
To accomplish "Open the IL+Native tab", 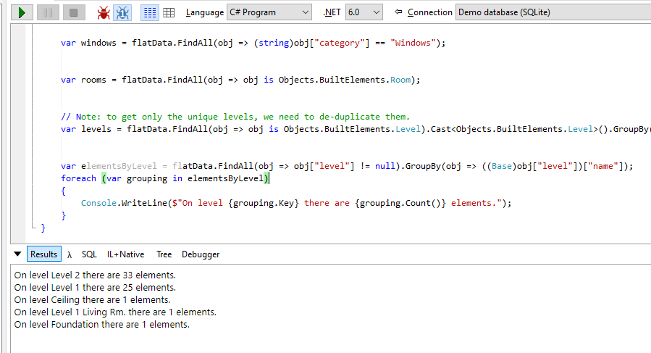I will tap(126, 254).
